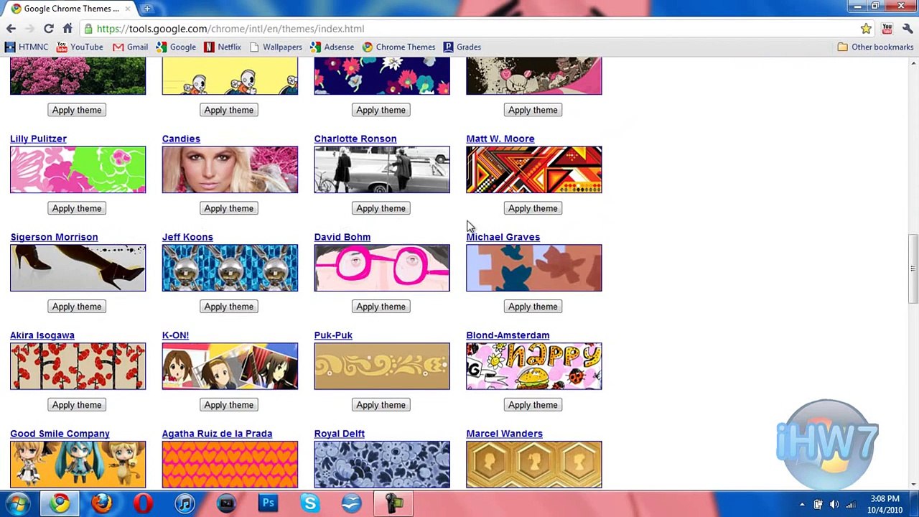Open the Wallpapers bookmark

click(x=276, y=47)
